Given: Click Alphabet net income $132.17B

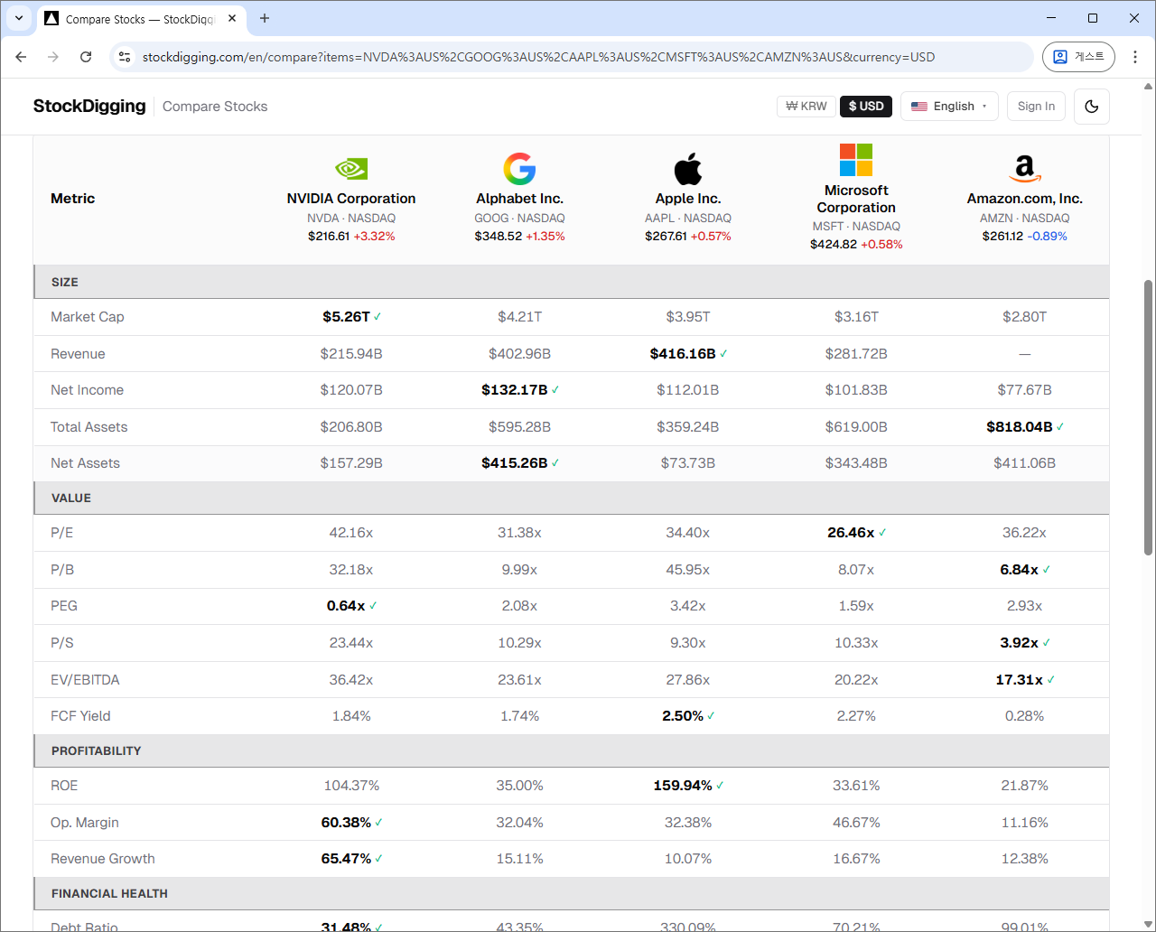Looking at the screenshot, I should [x=515, y=390].
